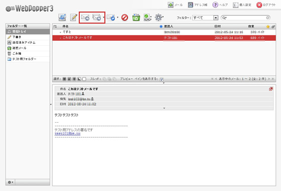Screen dimensions: 281x191
Task: Collapse all threads icon
Action: pyautogui.click(x=114, y=79)
